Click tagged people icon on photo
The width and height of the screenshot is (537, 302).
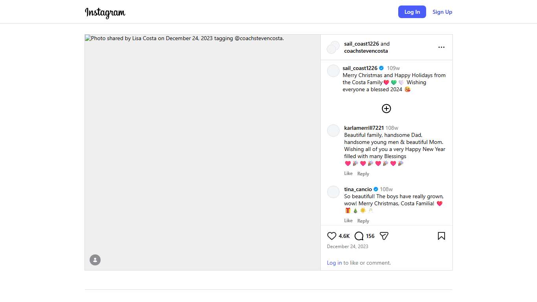pyautogui.click(x=95, y=260)
